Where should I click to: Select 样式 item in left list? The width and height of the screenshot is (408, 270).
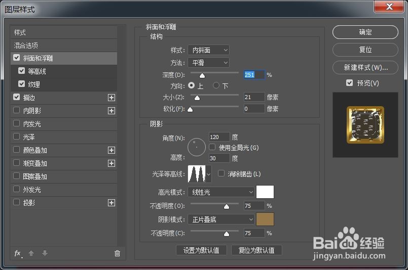(64, 32)
